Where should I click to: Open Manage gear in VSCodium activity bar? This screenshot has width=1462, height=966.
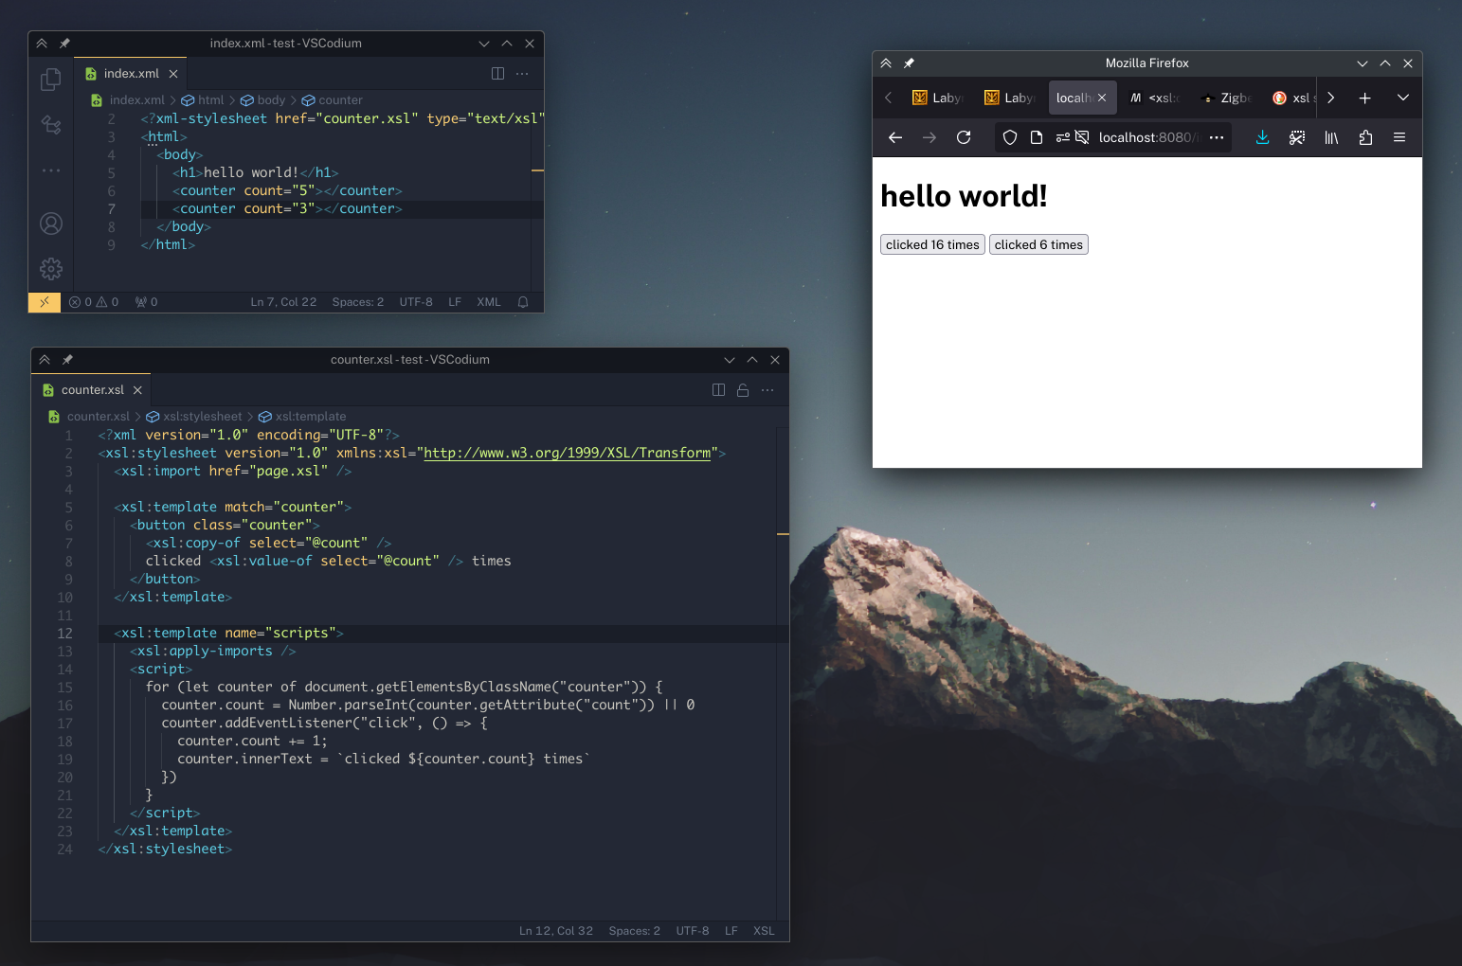pyautogui.click(x=51, y=269)
